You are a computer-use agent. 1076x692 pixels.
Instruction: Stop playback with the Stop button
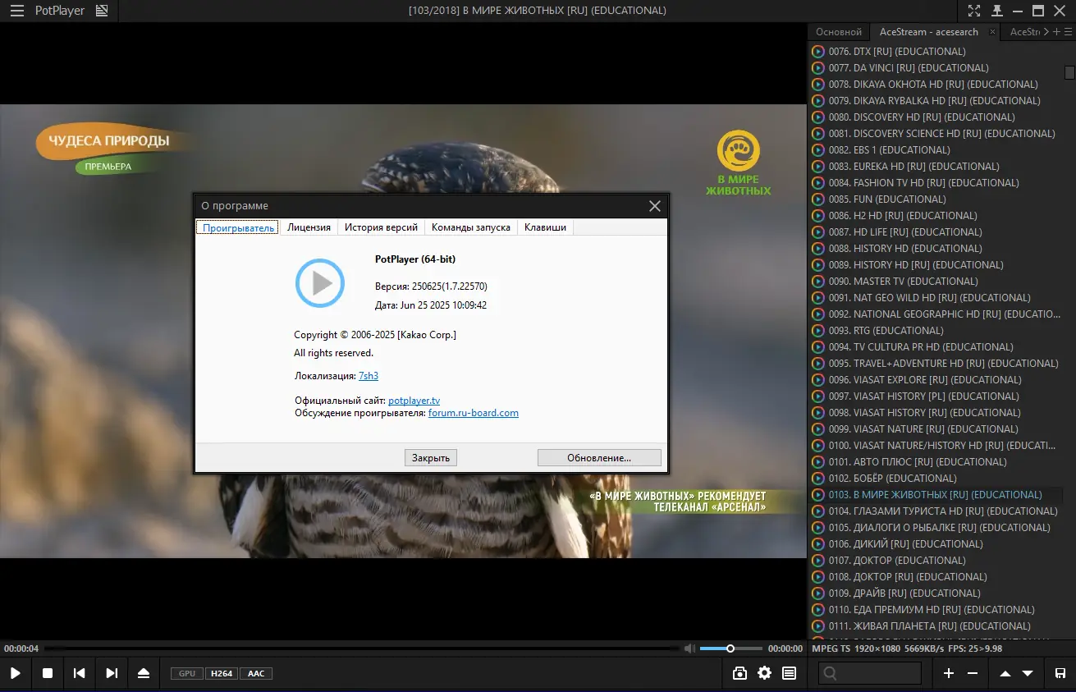(48, 673)
